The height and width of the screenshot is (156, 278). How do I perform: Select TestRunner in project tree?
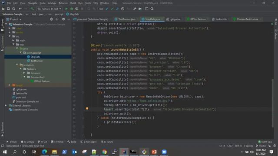click(x=36, y=61)
